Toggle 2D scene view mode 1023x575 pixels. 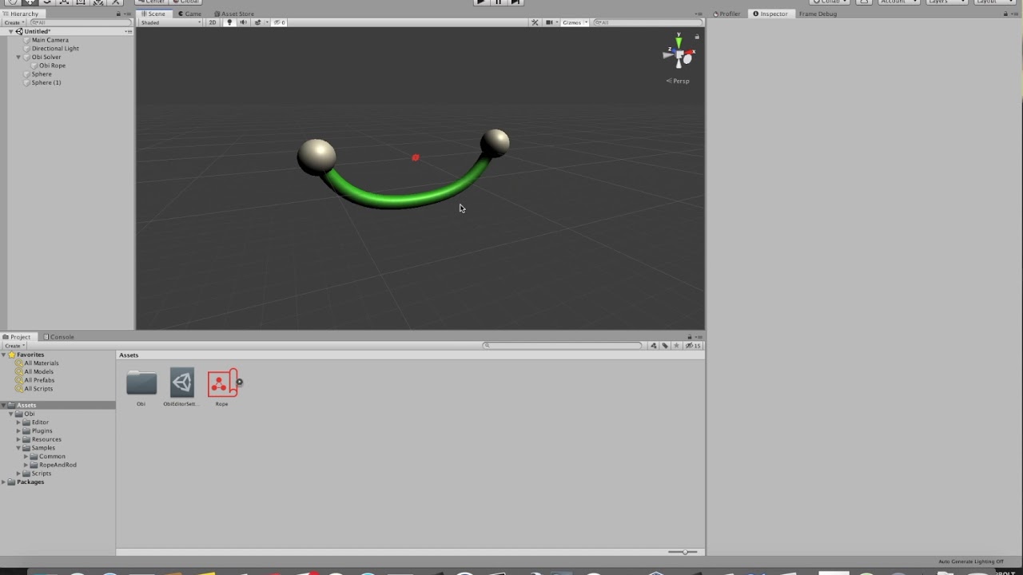pyautogui.click(x=213, y=22)
